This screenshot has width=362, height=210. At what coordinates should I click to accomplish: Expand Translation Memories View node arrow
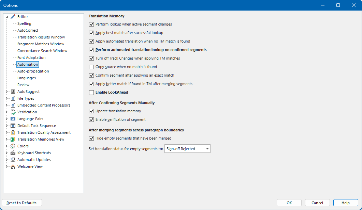[x=7, y=139]
